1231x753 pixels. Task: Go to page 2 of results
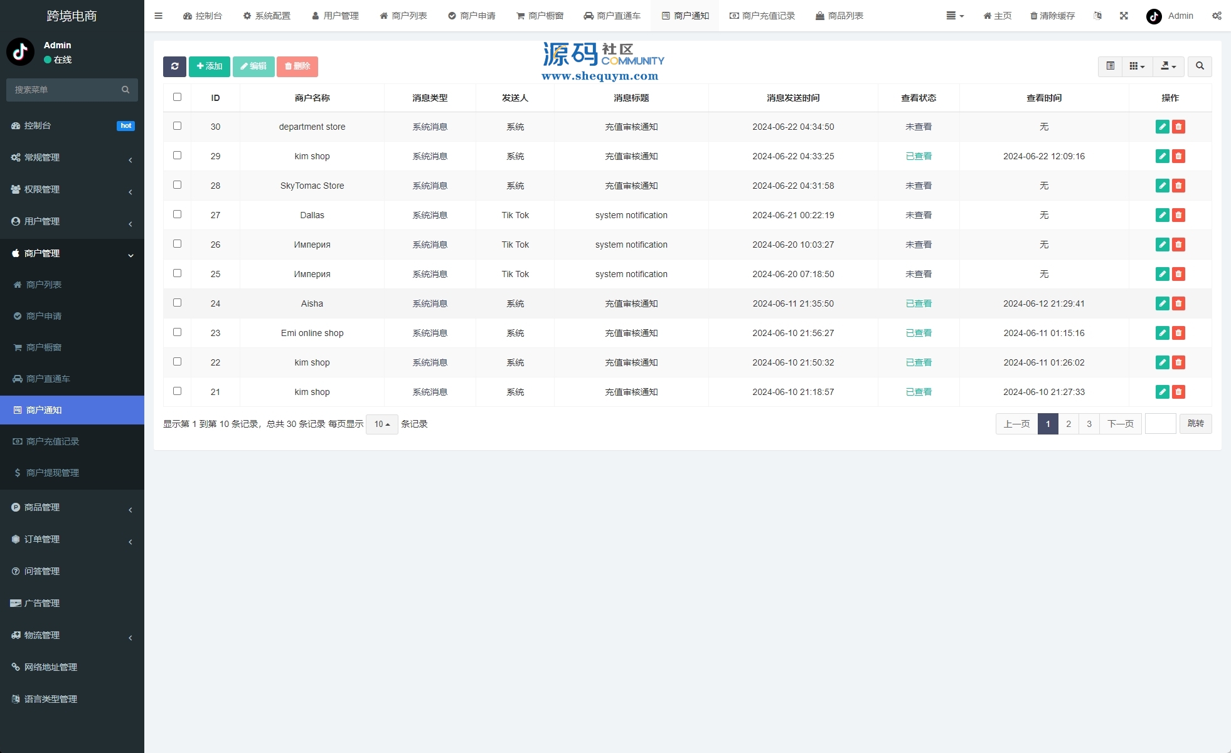tap(1068, 424)
